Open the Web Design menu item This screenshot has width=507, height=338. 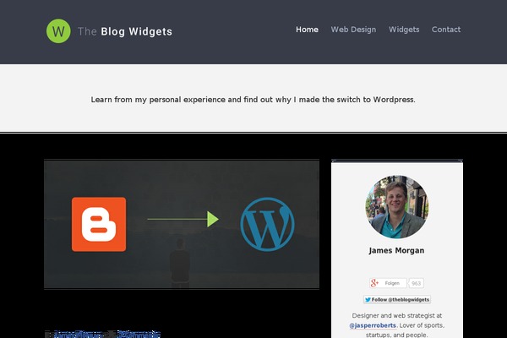(x=353, y=30)
